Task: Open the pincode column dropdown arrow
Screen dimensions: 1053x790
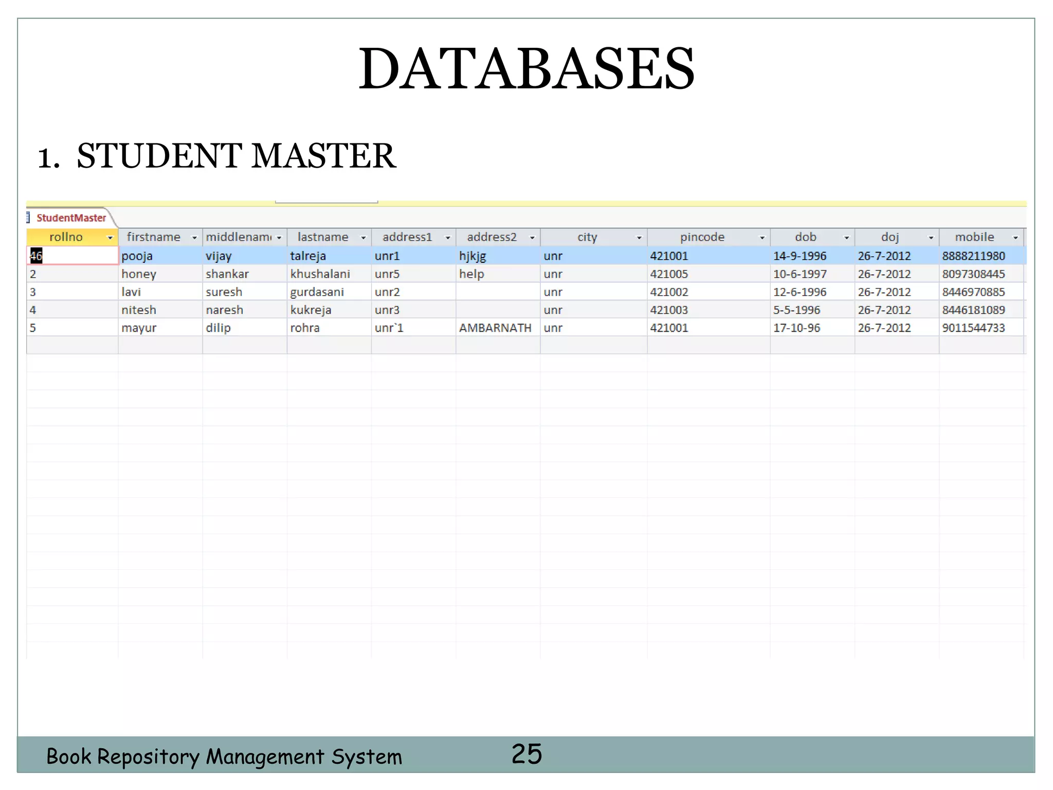Action: (762, 238)
